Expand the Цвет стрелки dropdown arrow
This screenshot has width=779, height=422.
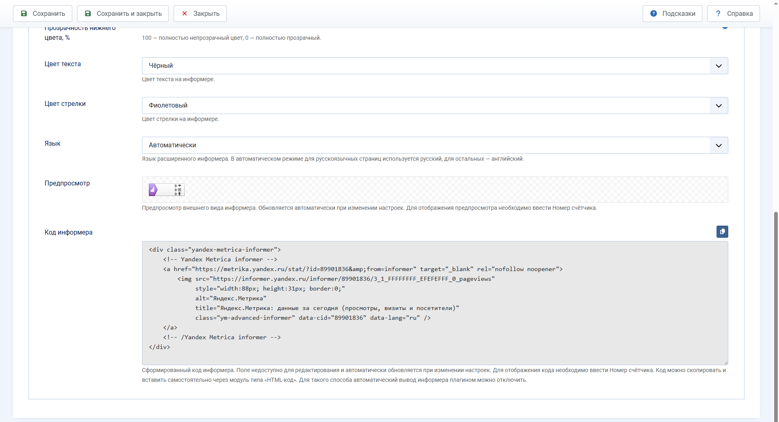719,105
